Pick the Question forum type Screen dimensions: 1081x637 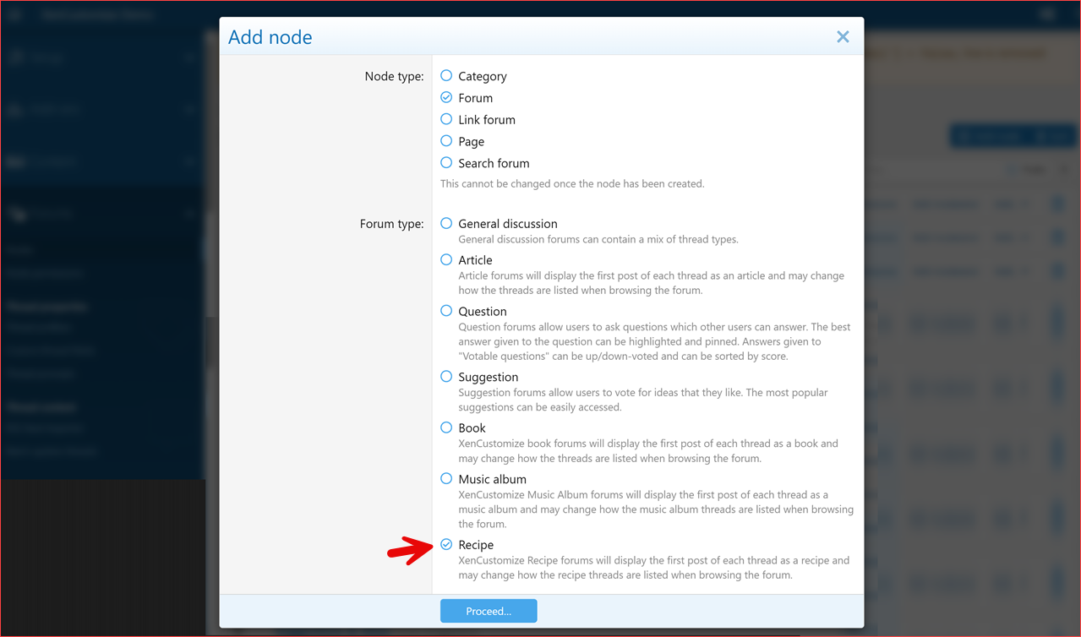(446, 311)
